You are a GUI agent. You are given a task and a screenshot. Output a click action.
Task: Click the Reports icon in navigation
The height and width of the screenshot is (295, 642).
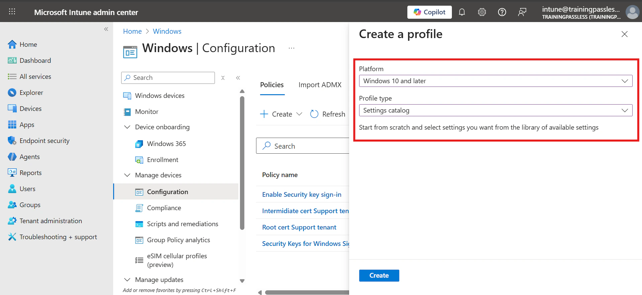(x=12, y=173)
